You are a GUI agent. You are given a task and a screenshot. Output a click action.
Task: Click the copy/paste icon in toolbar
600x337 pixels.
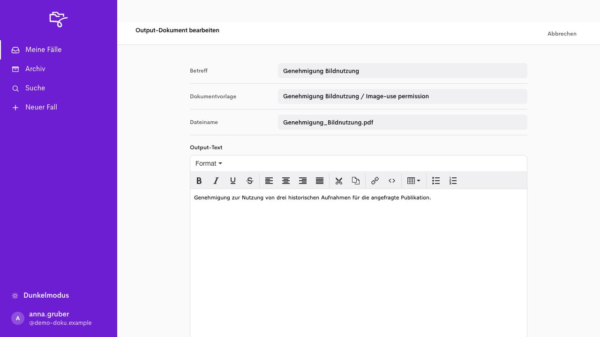(356, 181)
